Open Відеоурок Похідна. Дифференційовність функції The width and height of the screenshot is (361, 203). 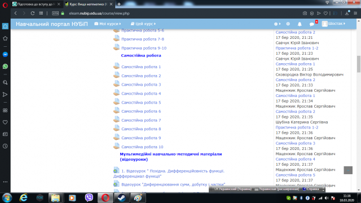click(169, 174)
